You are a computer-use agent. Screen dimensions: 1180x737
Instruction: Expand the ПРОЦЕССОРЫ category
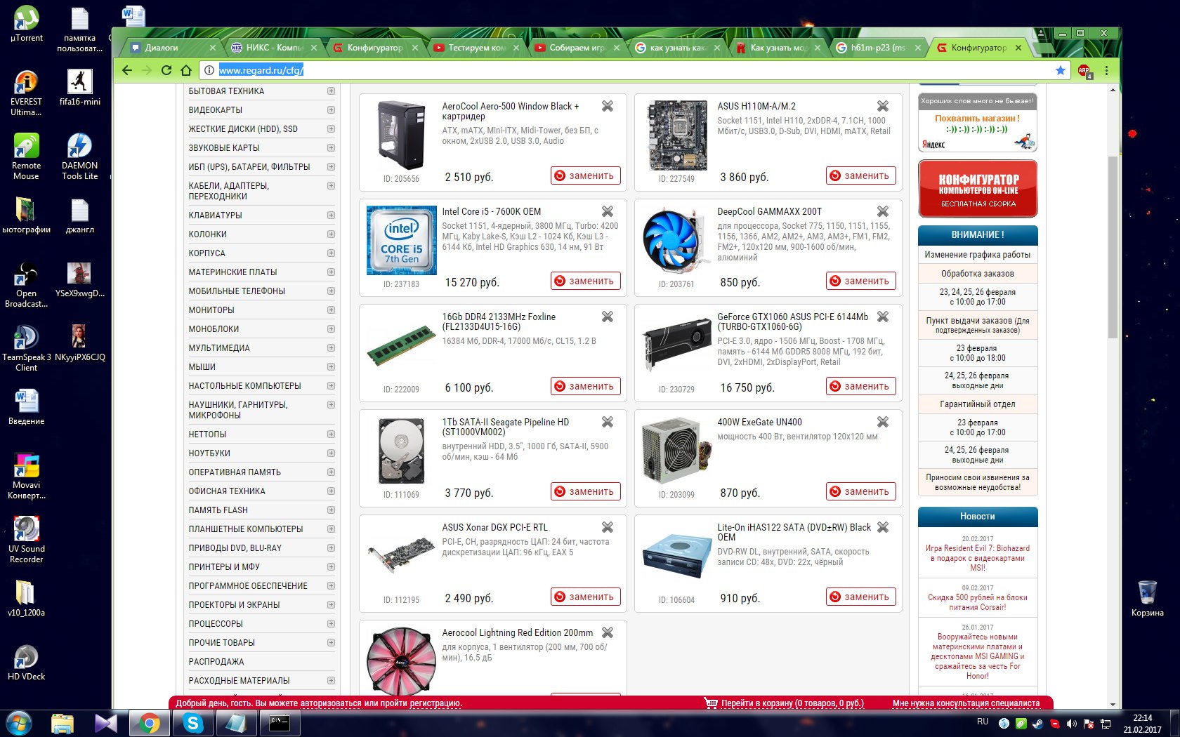pos(331,624)
